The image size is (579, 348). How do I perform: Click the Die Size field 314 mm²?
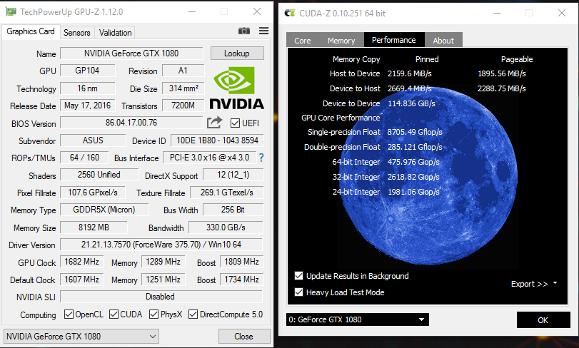tap(183, 88)
